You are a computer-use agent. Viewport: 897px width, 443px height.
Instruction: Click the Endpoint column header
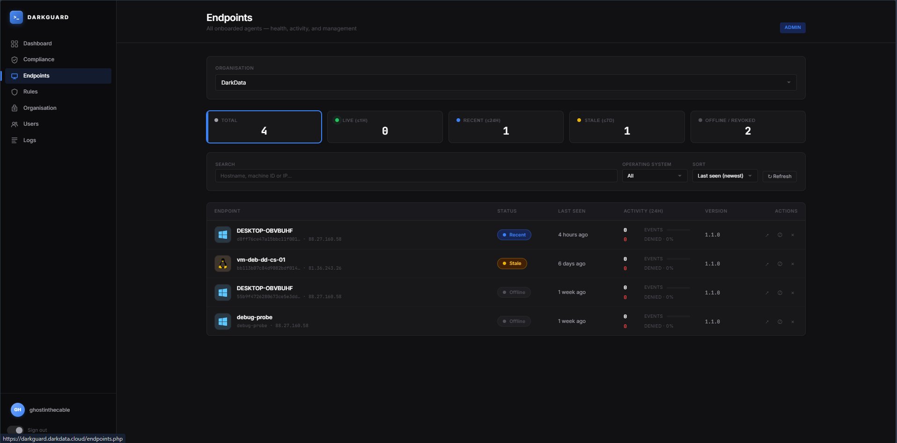coord(227,211)
